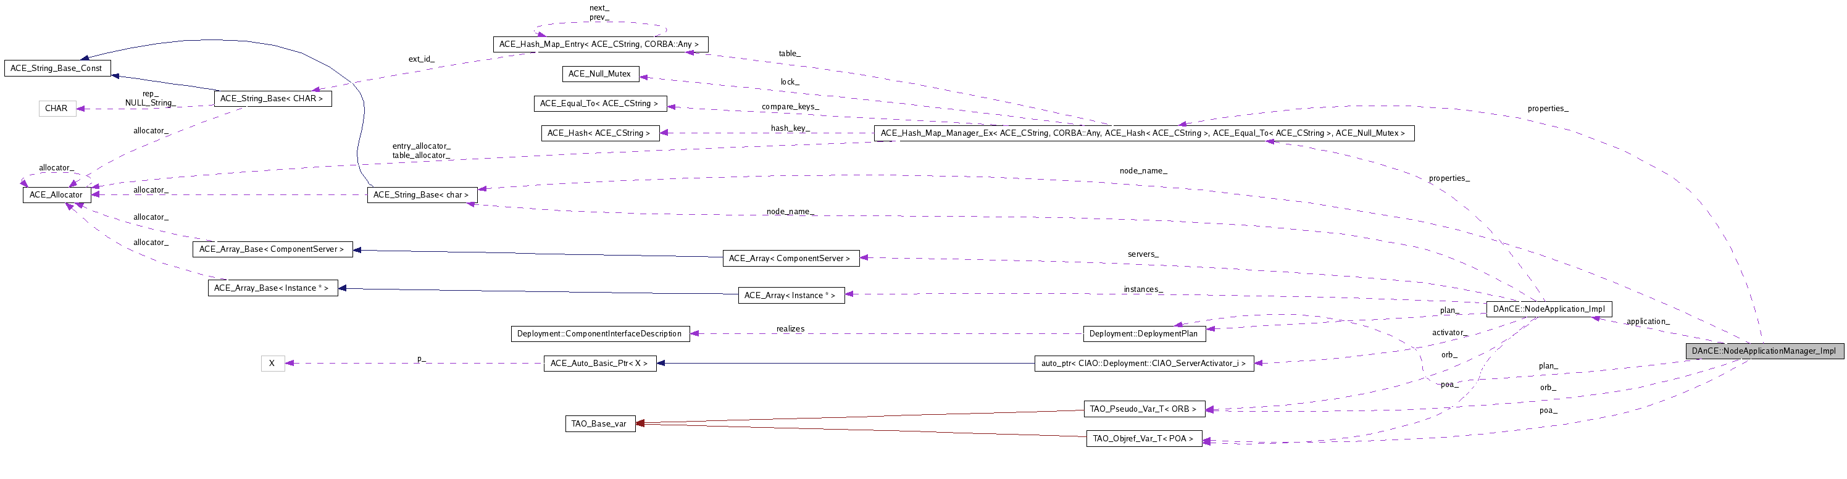The height and width of the screenshot is (479, 1847).
Task: Open ACE_Hash_Map_Entry< ACE_CString, CORBA::Any > node
Action: [x=600, y=44]
